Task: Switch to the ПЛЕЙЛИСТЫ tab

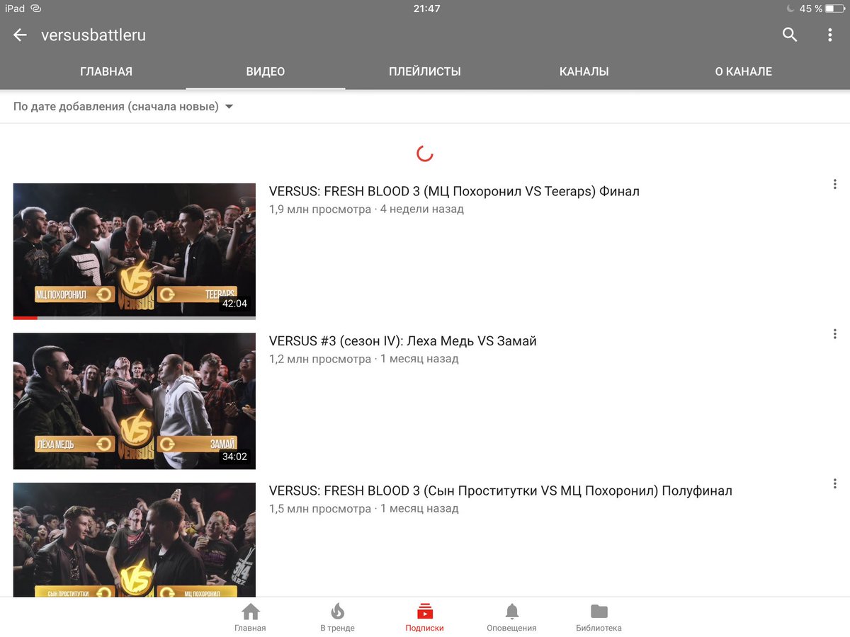Action: (425, 71)
